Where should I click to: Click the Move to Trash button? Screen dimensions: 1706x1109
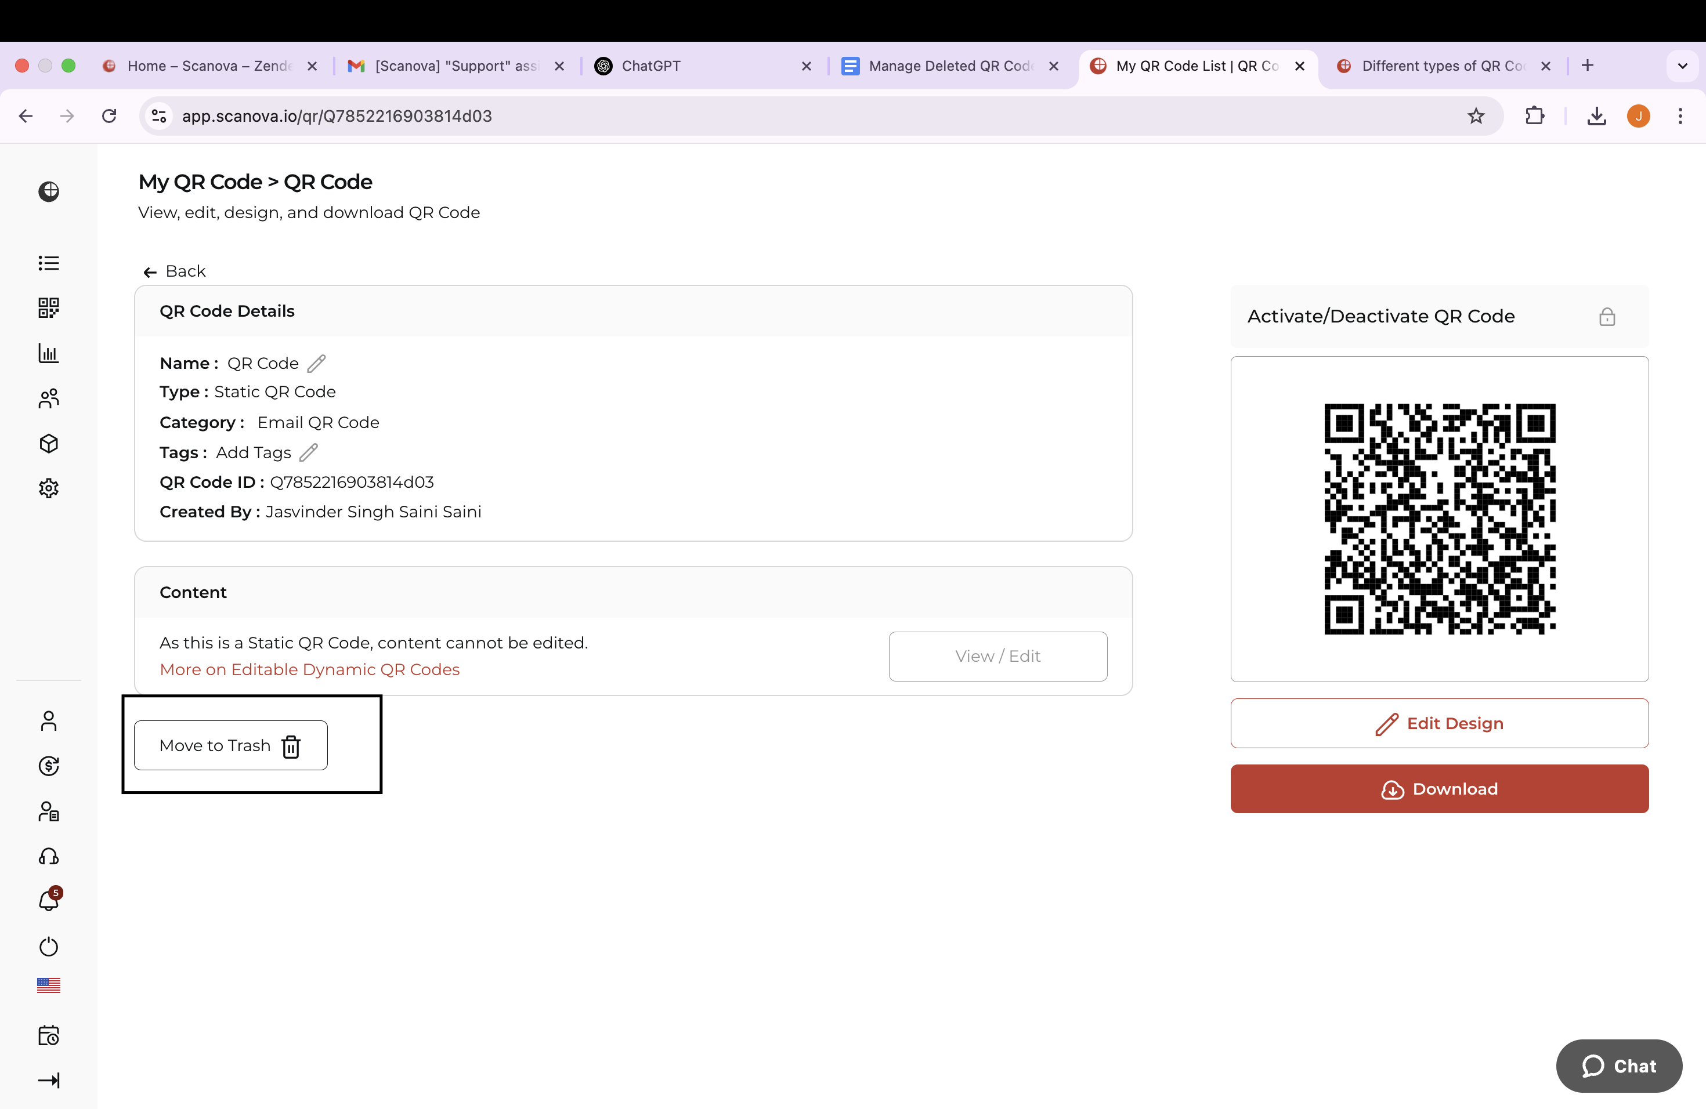[x=231, y=745]
